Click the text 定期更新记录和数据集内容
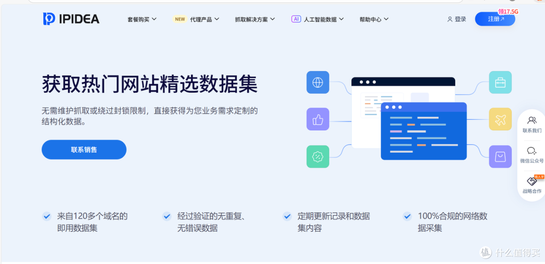This screenshot has width=545, height=264. coord(334,222)
